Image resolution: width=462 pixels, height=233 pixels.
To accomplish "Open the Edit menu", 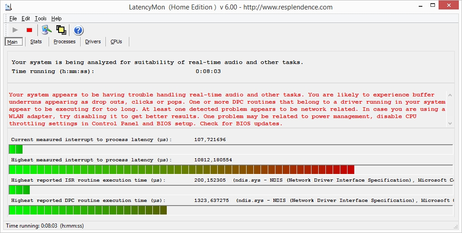I will pyautogui.click(x=26, y=18).
